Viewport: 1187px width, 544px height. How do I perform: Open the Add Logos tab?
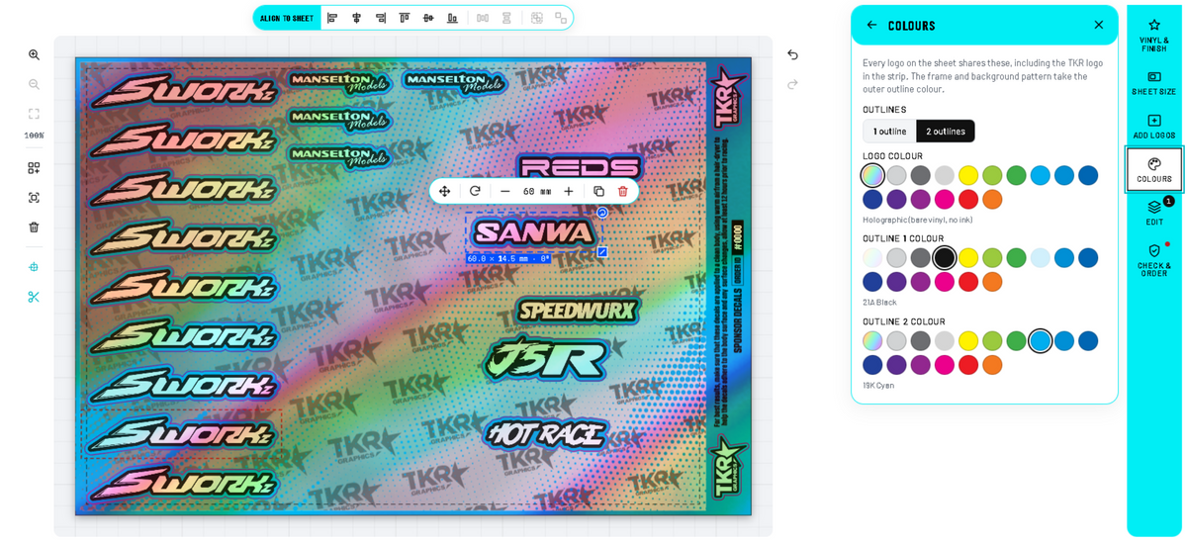point(1154,126)
